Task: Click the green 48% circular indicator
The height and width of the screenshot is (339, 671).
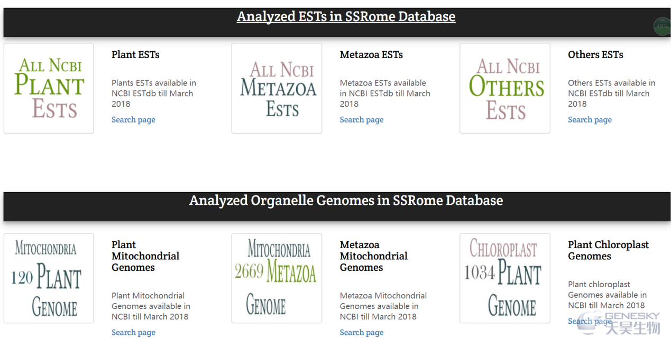Action: pos(662,26)
